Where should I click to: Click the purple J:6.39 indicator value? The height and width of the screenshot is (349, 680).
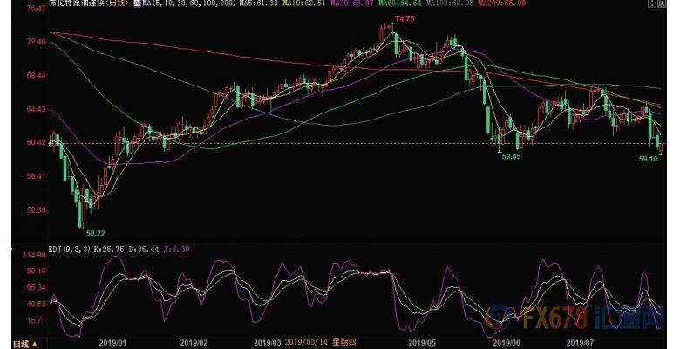tap(178, 248)
